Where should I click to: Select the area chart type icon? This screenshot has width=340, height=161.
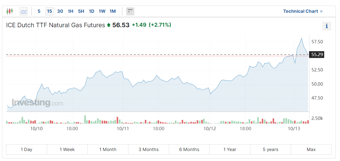24,11
